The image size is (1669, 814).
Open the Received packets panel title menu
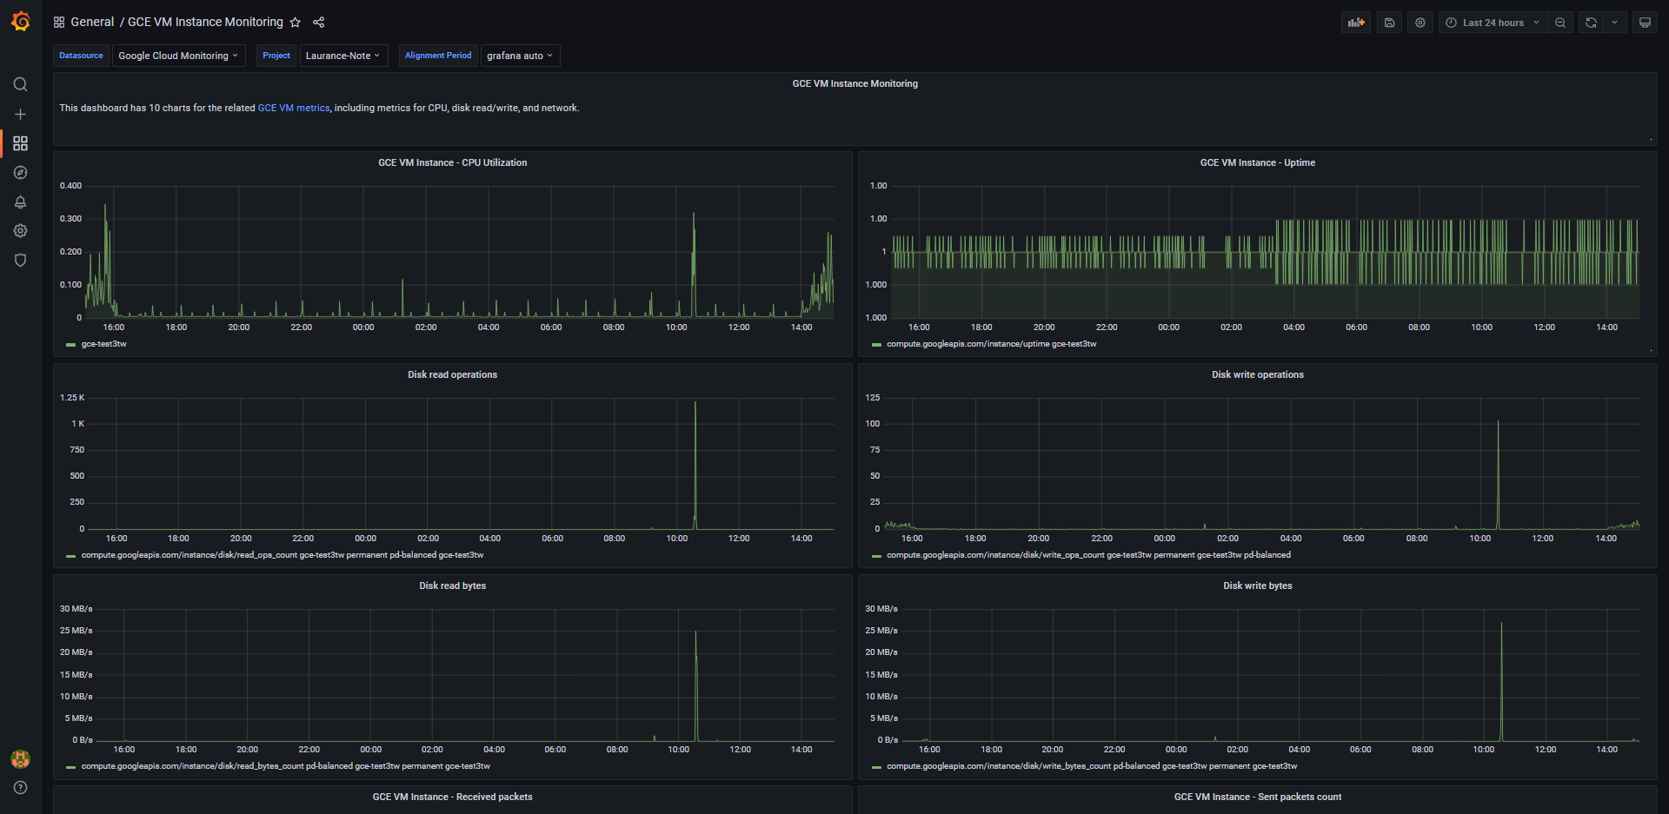click(x=452, y=797)
